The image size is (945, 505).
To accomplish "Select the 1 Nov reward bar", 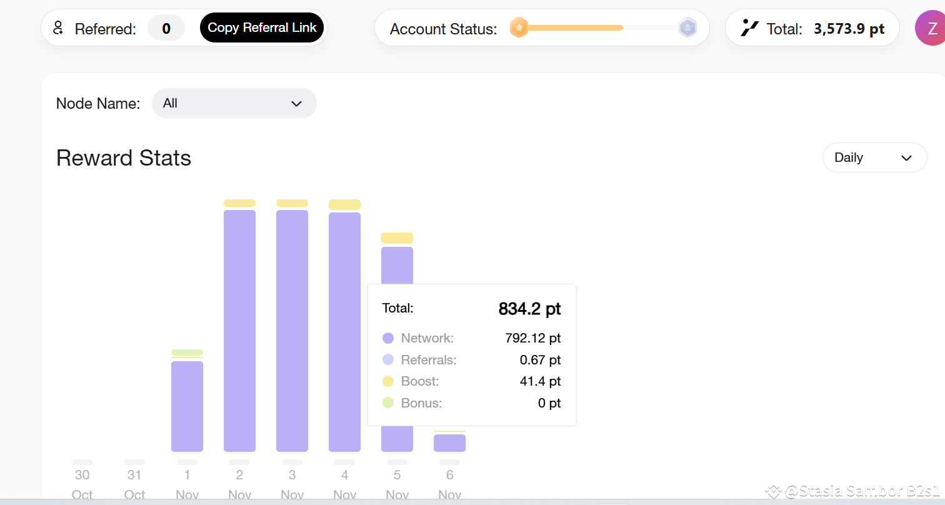I will pyautogui.click(x=187, y=406).
